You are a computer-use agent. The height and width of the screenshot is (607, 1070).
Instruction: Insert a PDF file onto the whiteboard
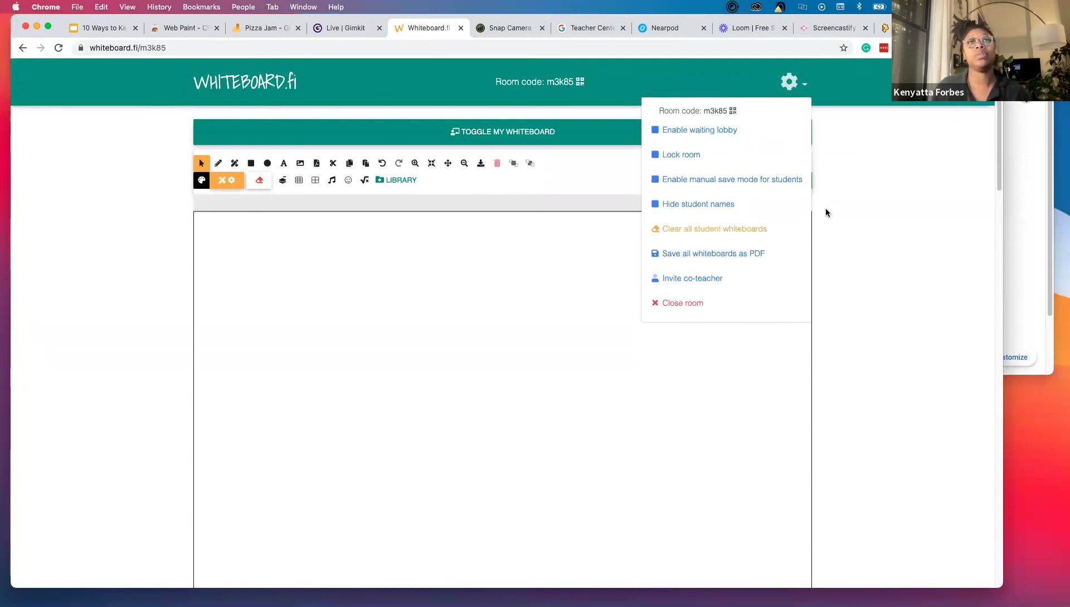tap(317, 163)
